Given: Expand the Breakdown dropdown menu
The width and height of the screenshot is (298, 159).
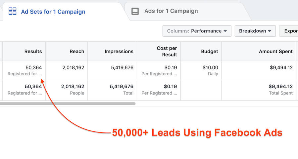Looking at the screenshot, I should [255, 31].
